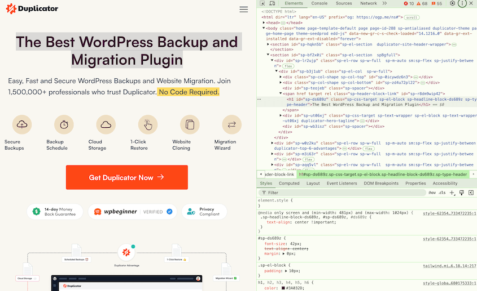The width and height of the screenshot is (477, 291).
Task: Click the Website Cloning copy icon
Action: pyautogui.click(x=190, y=124)
